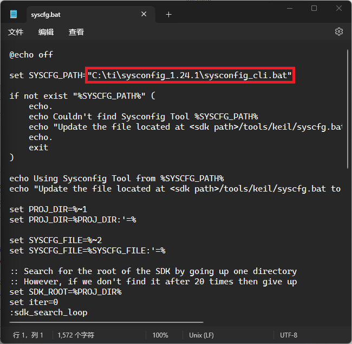Click the horizontal scrollbar thumb
The image size is (352, 344).
click(x=106, y=322)
